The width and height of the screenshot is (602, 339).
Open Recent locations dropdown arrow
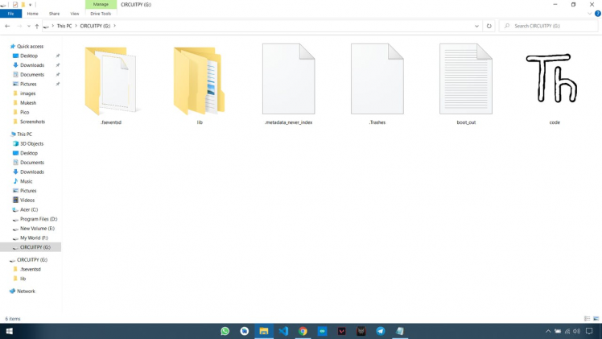coord(29,26)
